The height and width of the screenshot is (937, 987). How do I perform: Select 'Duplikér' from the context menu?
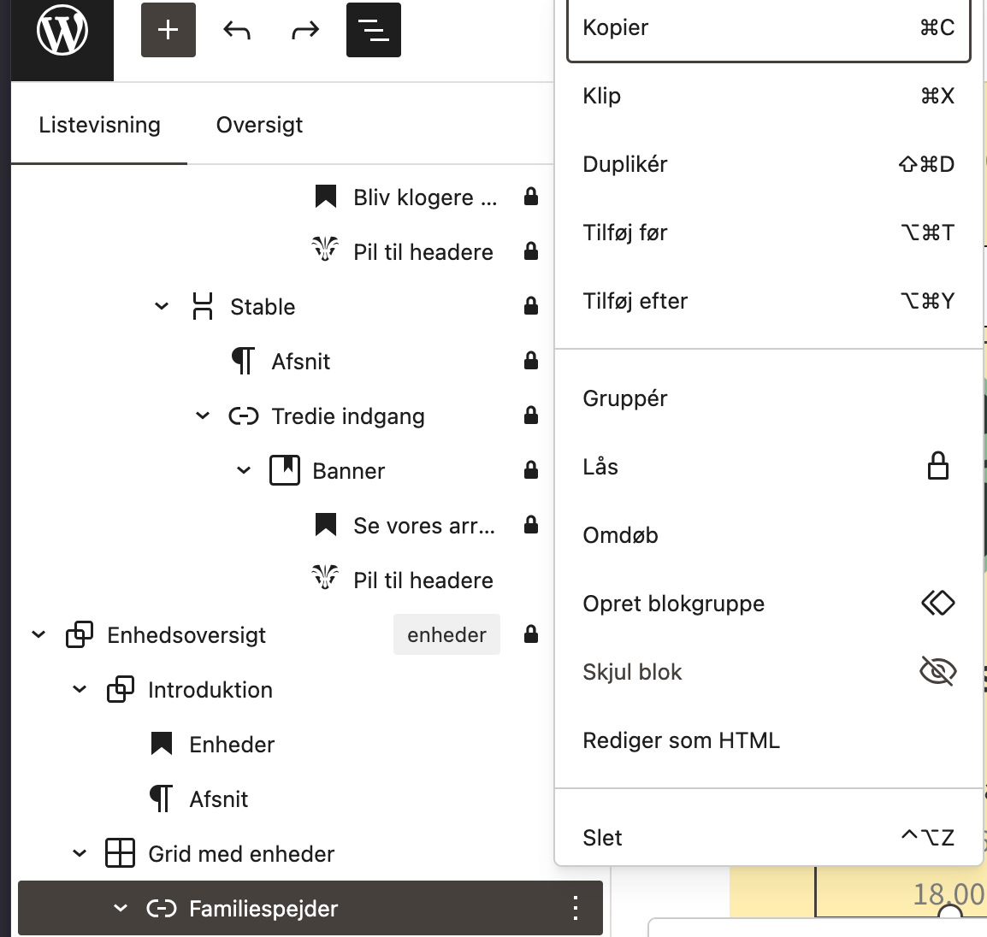pos(625,164)
